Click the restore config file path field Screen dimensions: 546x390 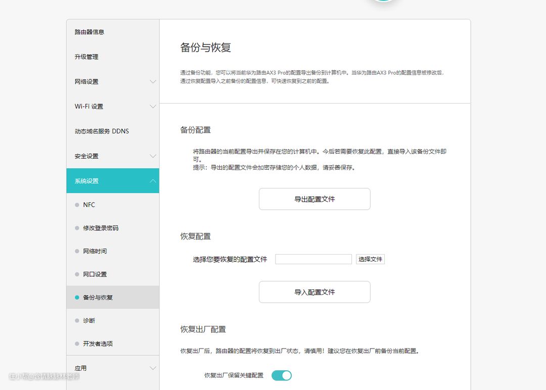pos(313,259)
